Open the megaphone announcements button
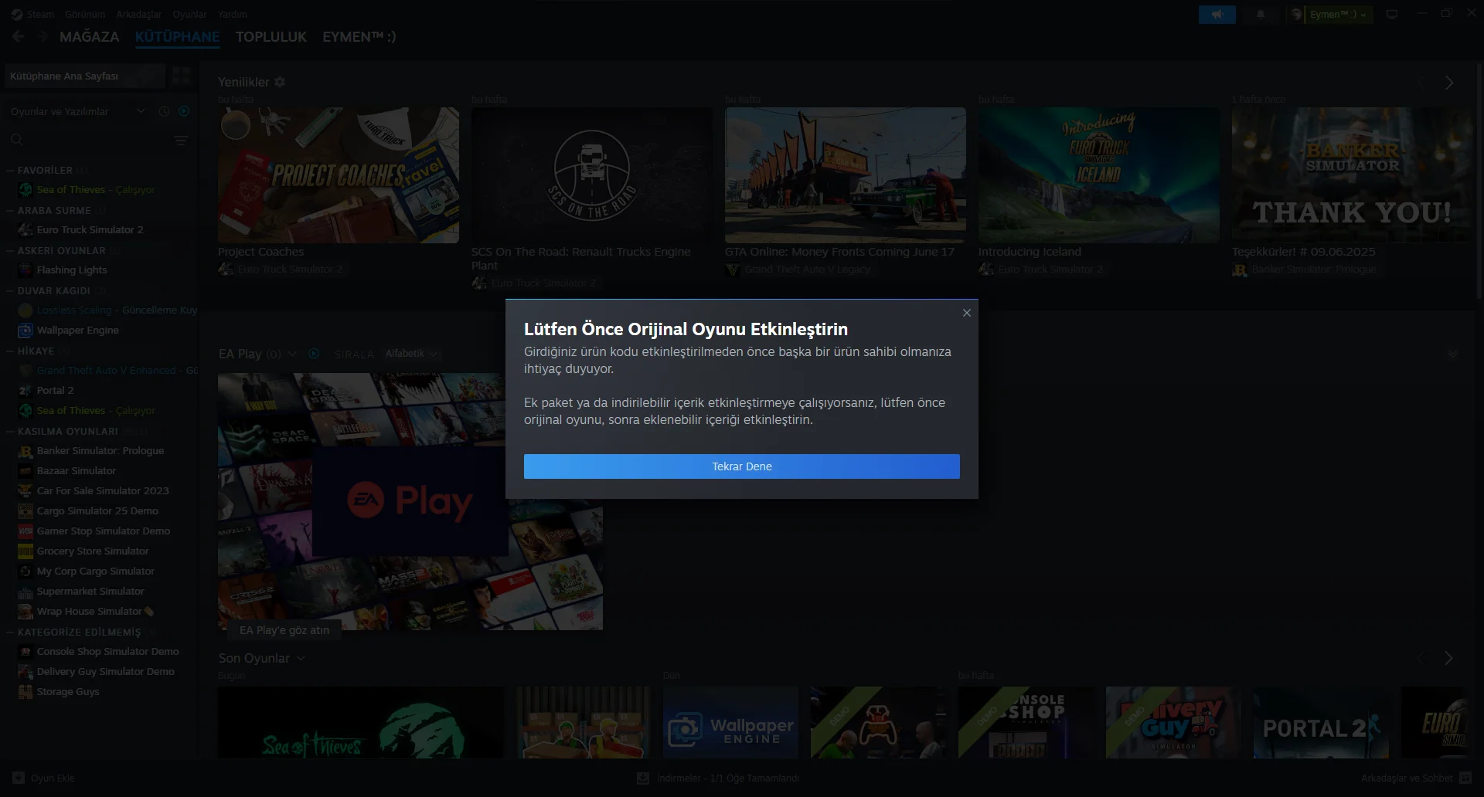 (x=1217, y=15)
